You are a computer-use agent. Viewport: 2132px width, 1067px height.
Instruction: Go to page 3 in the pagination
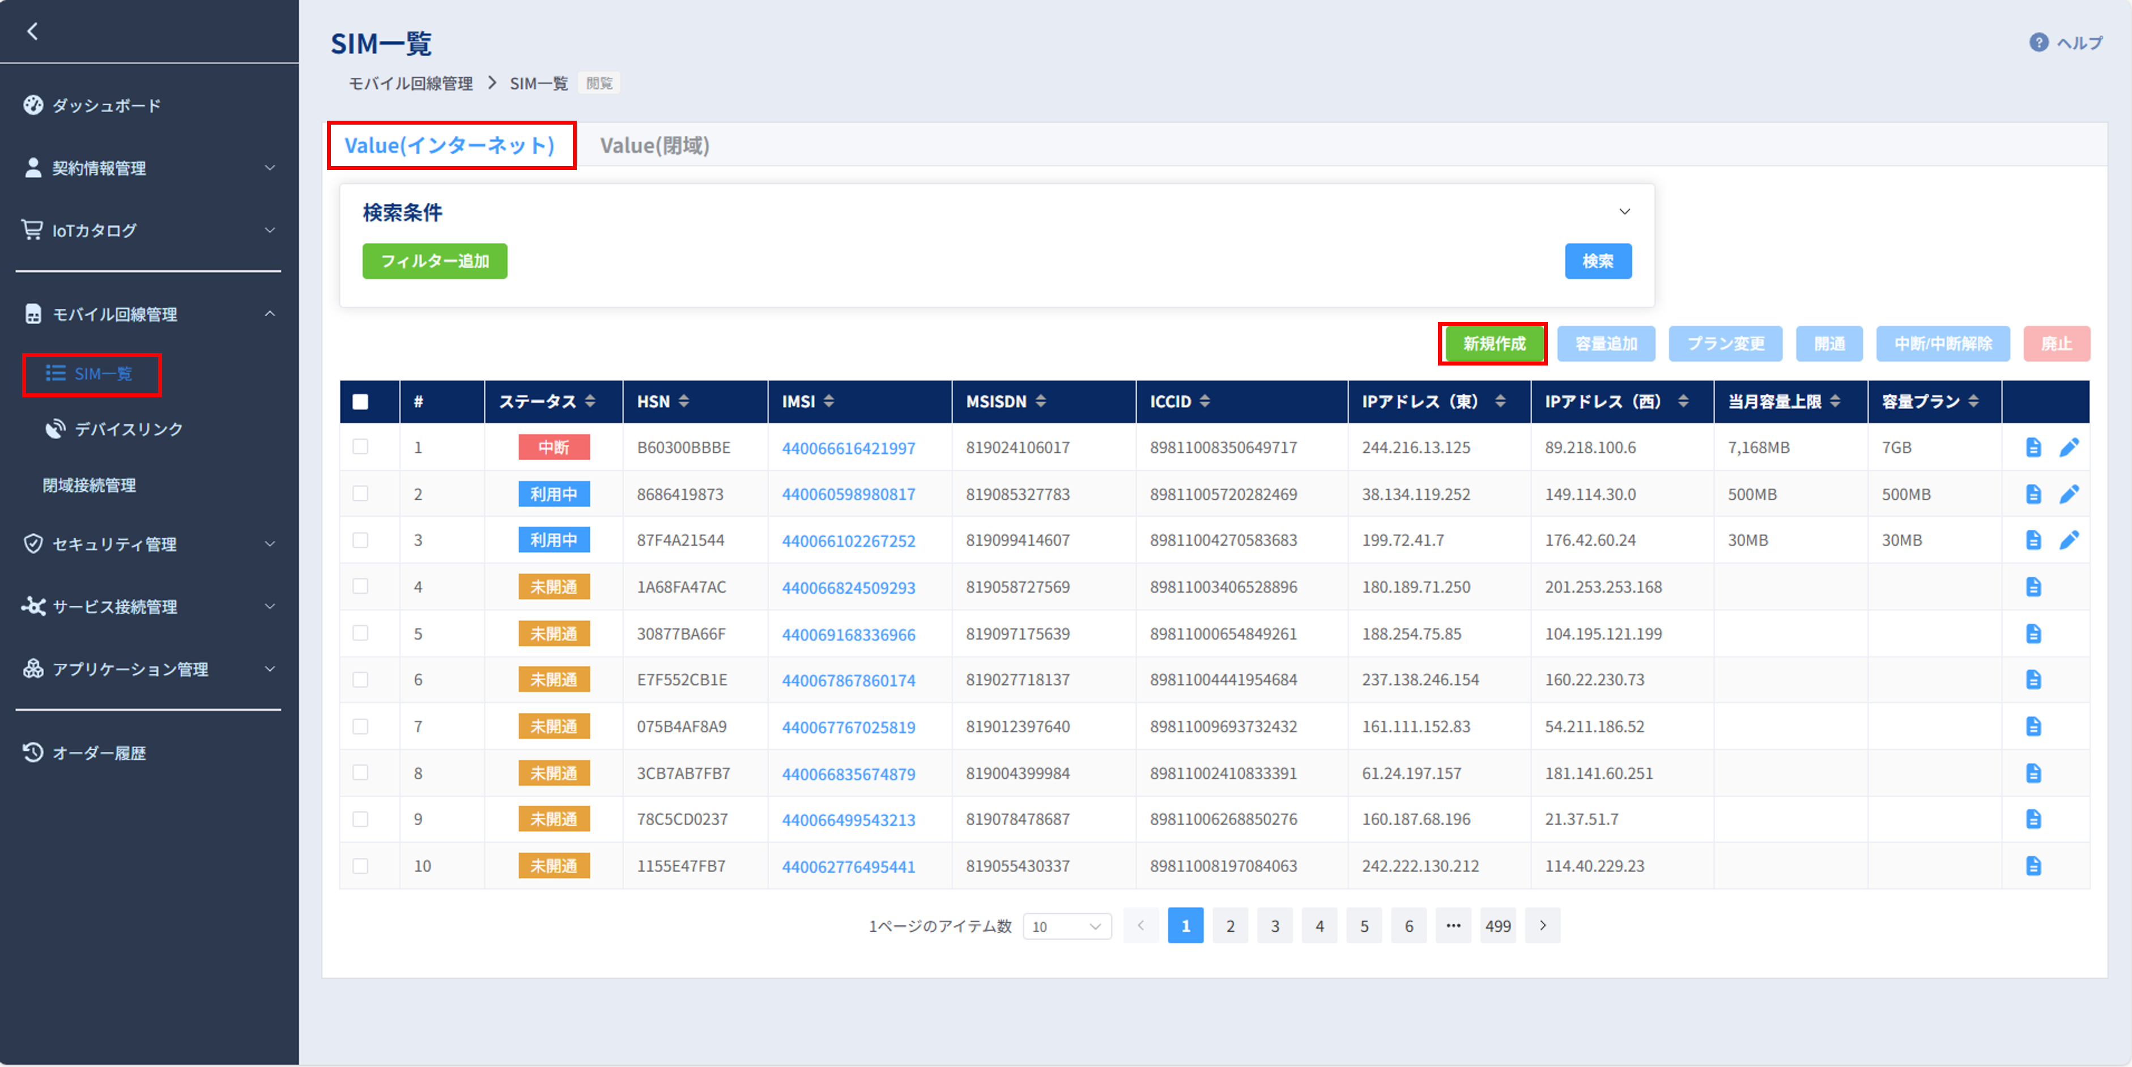[1275, 926]
